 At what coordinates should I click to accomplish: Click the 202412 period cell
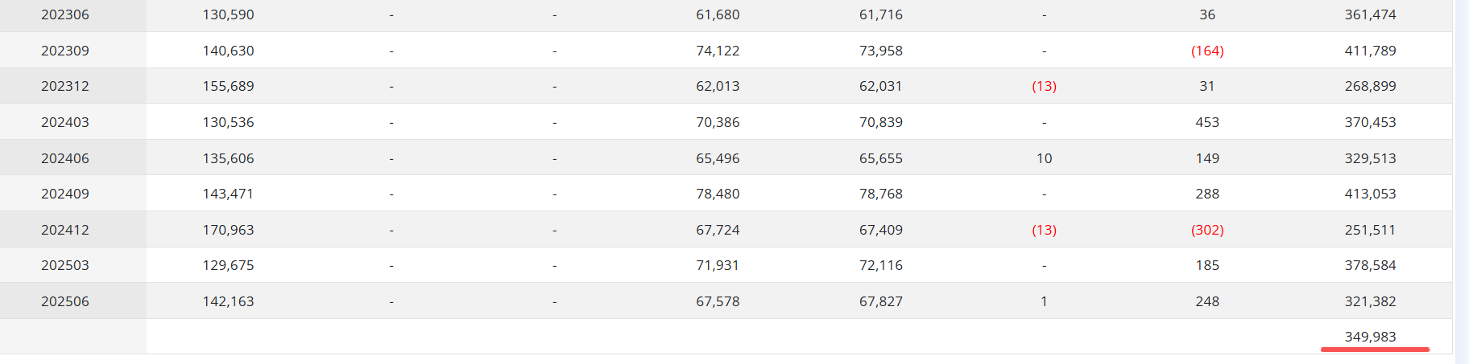[65, 230]
